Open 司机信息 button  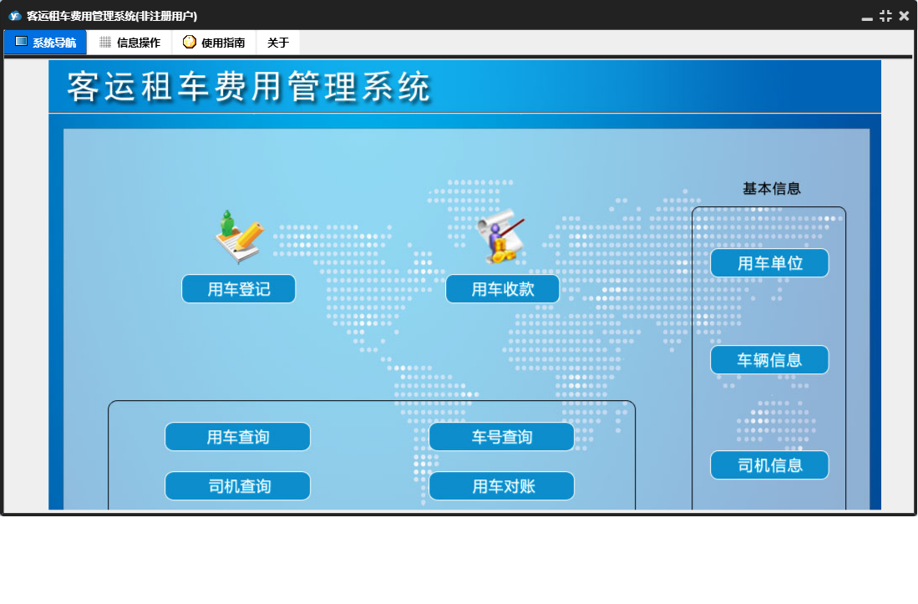point(770,465)
